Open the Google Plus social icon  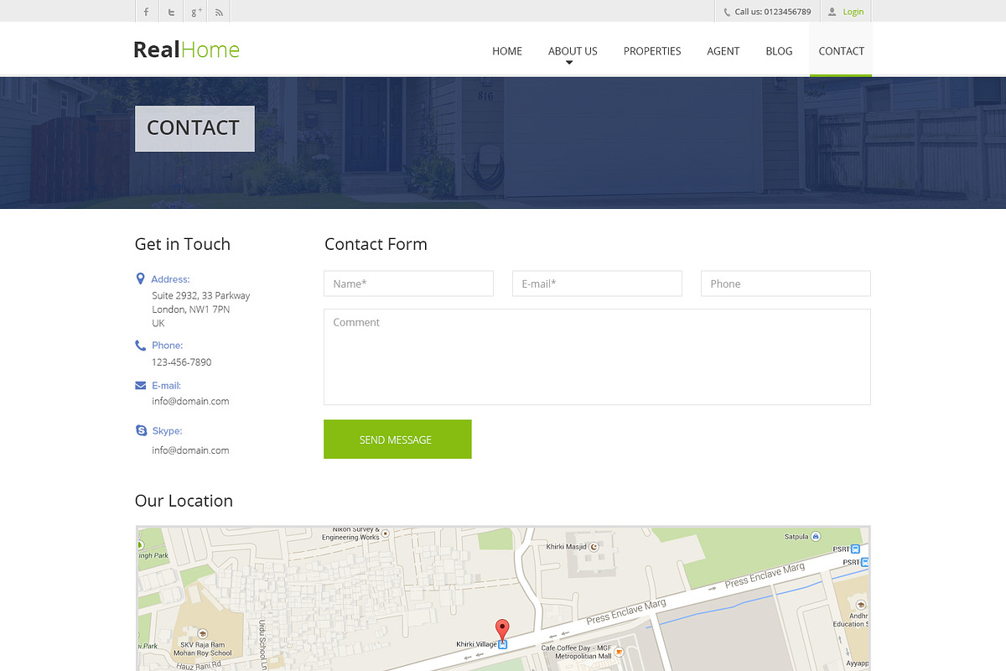click(196, 12)
